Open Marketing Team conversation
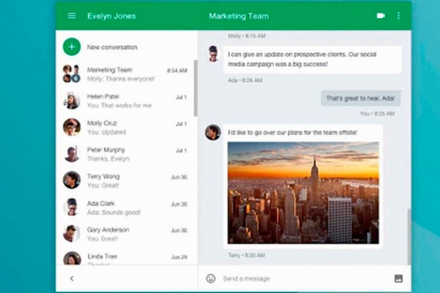Screen dimensions: 440x293 coord(125,74)
